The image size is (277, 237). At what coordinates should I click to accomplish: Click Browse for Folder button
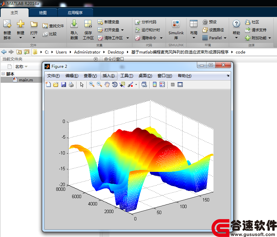(x=27, y=52)
